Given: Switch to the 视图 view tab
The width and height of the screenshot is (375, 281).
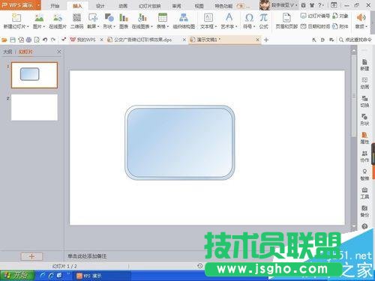Looking at the screenshot, I should 199,6.
